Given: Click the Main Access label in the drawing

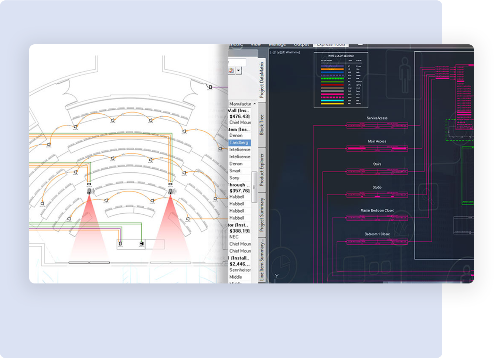Looking at the screenshot, I should [x=377, y=141].
